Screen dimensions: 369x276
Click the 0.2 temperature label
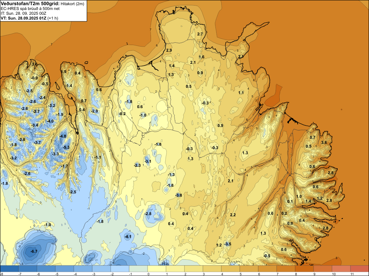point(284,213)
